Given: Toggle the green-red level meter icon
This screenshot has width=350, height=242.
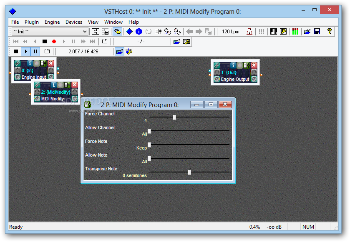Looking at the screenshot, I should tap(295, 32).
